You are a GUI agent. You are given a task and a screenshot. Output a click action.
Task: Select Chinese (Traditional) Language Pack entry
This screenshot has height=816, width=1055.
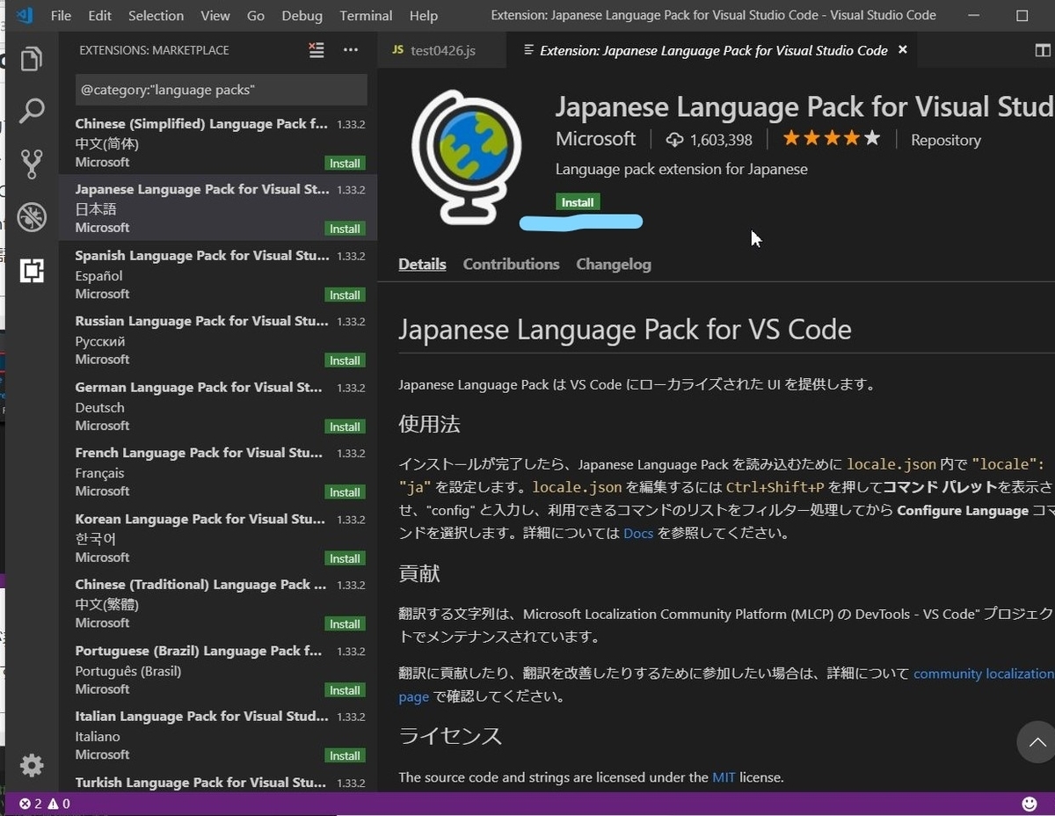click(x=218, y=603)
